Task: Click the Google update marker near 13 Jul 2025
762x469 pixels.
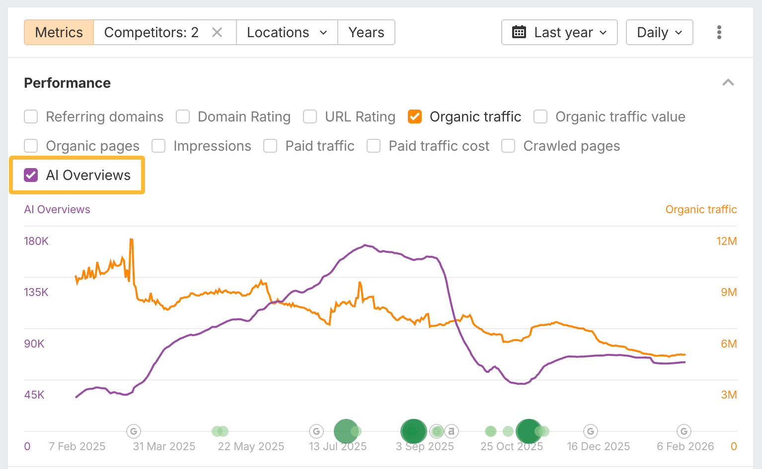Action: pos(316,431)
